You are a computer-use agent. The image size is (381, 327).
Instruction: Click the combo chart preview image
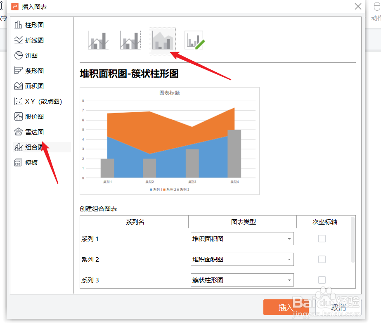tap(170, 141)
